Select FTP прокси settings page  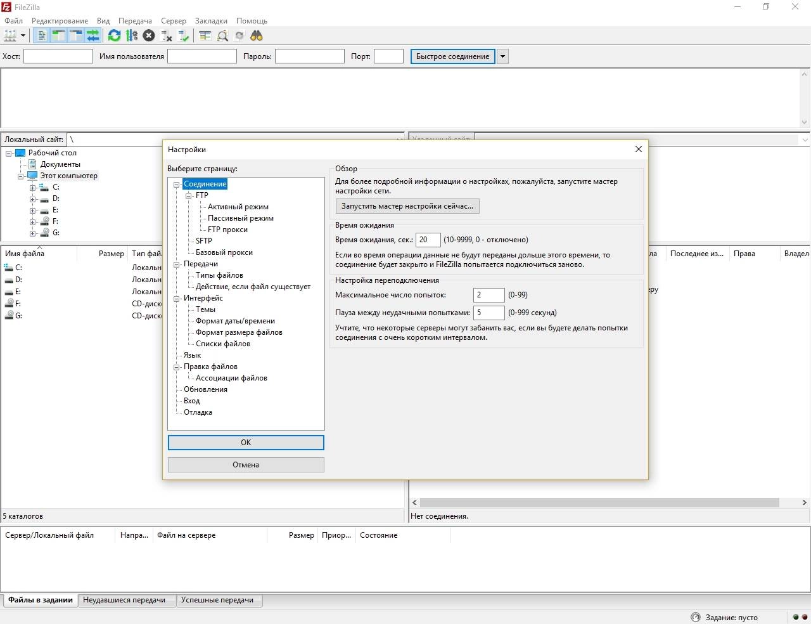227,230
